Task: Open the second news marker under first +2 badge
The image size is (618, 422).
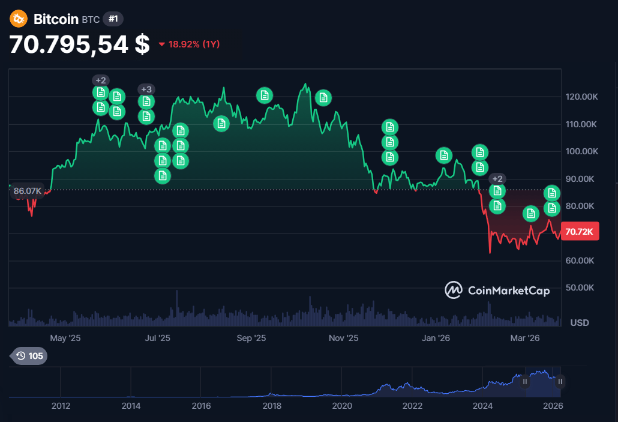Action: point(101,107)
